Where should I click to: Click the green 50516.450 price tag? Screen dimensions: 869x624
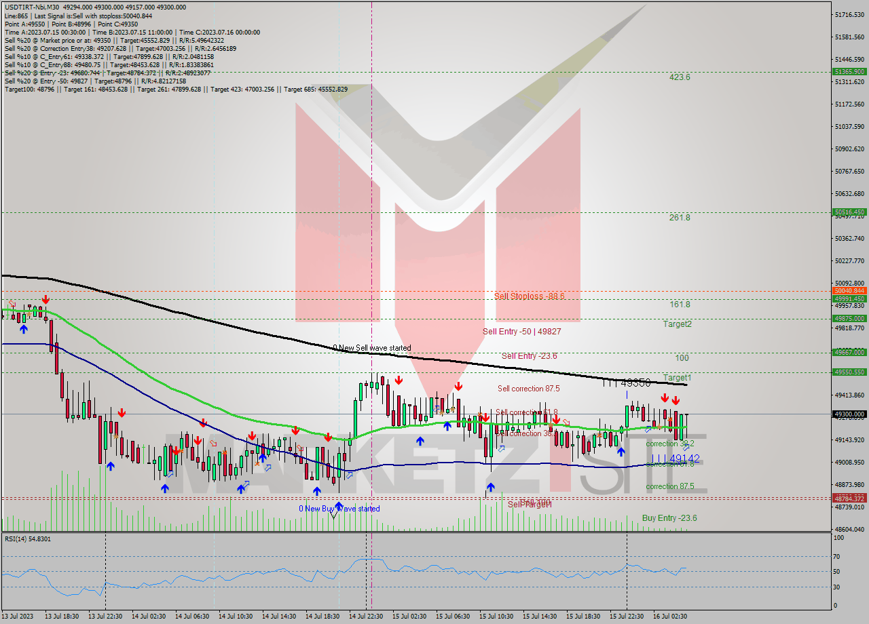coord(849,212)
